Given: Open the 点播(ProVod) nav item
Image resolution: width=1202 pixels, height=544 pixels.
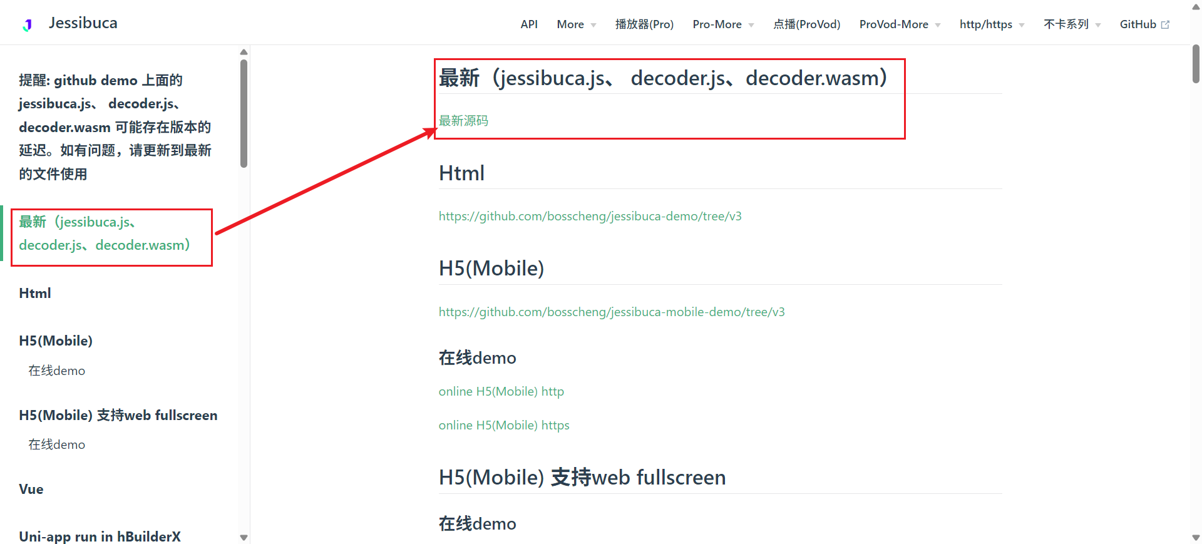Looking at the screenshot, I should tap(806, 24).
